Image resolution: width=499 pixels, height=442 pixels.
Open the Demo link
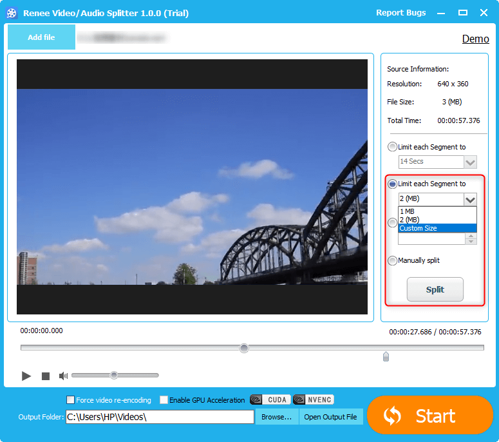pos(475,39)
